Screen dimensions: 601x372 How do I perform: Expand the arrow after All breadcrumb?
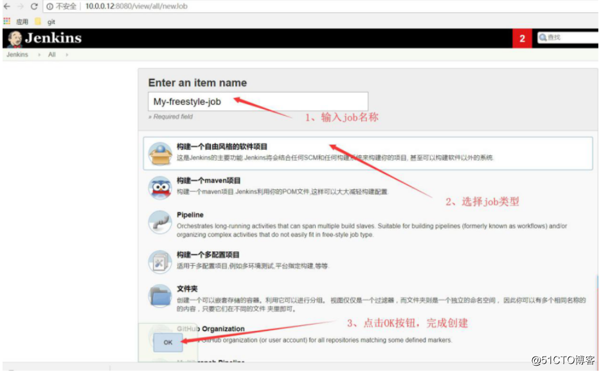(x=67, y=55)
